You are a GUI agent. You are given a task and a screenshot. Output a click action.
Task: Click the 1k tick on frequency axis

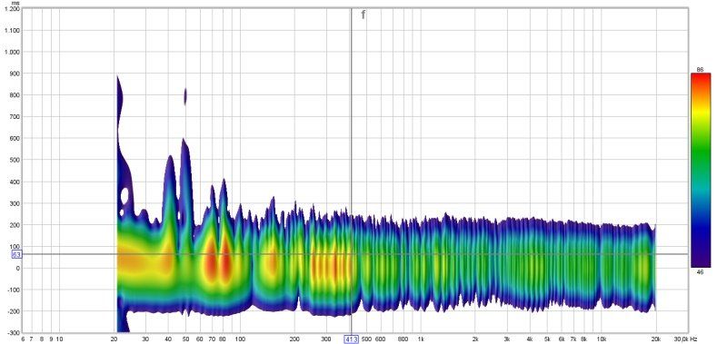pos(421,339)
